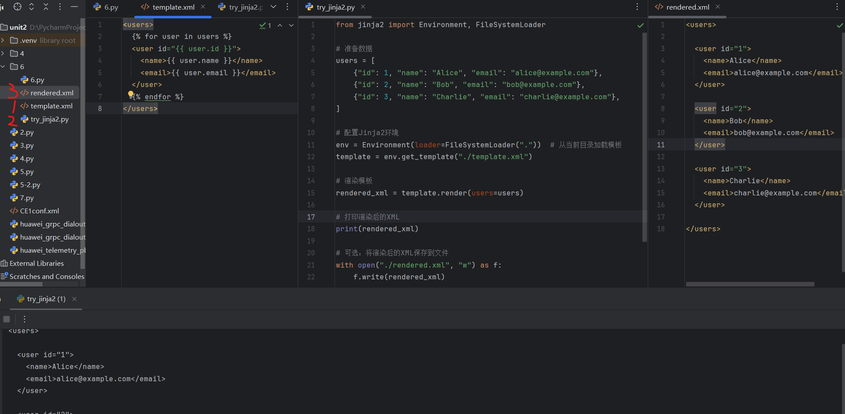Open the rendered.xml editor tab options menu
Screen dimensions: 845x414
(837, 7)
